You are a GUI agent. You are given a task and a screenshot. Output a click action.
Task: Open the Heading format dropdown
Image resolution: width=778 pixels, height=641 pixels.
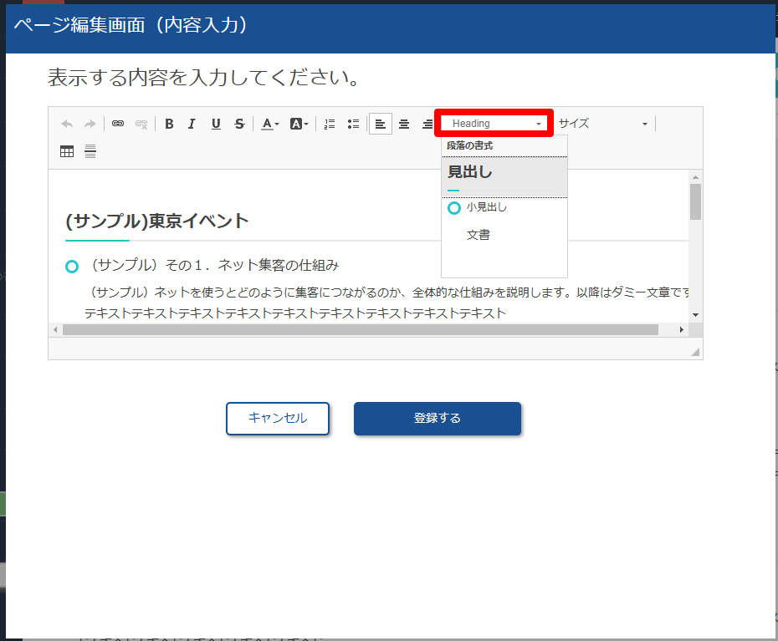(494, 124)
